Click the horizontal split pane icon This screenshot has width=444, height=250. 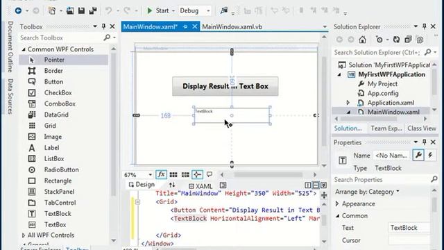click(x=316, y=185)
